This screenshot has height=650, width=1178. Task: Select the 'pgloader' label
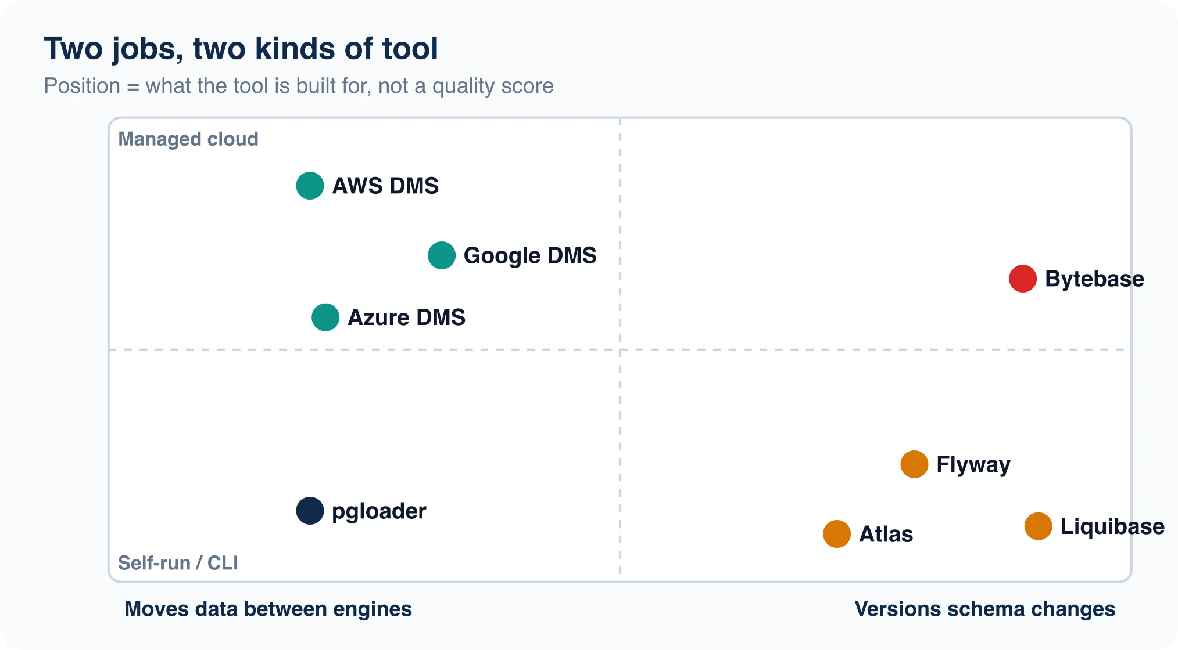click(379, 512)
